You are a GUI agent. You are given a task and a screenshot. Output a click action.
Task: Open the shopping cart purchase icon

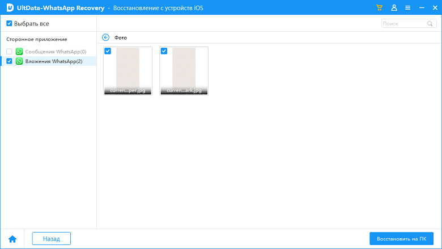[x=379, y=7]
